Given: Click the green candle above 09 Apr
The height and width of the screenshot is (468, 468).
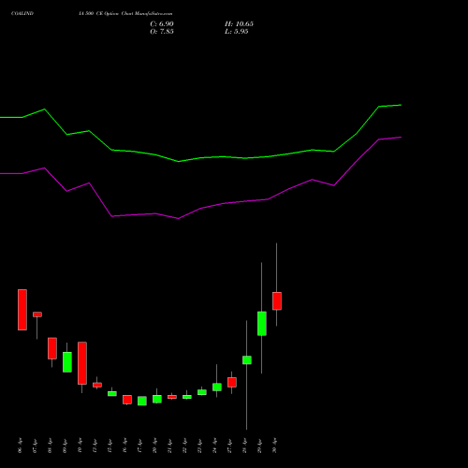Looking at the screenshot, I should tap(67, 362).
